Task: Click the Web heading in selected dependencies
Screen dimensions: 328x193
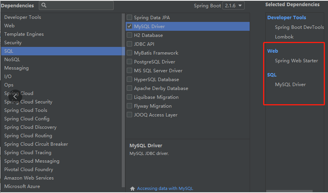Action: (x=273, y=51)
